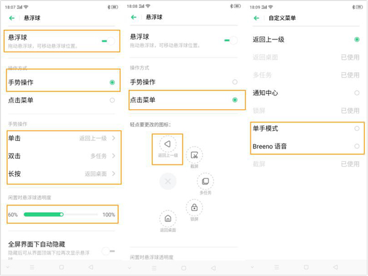
Task: Tap the 锁屏 lock icon
Action: pyautogui.click(x=194, y=207)
